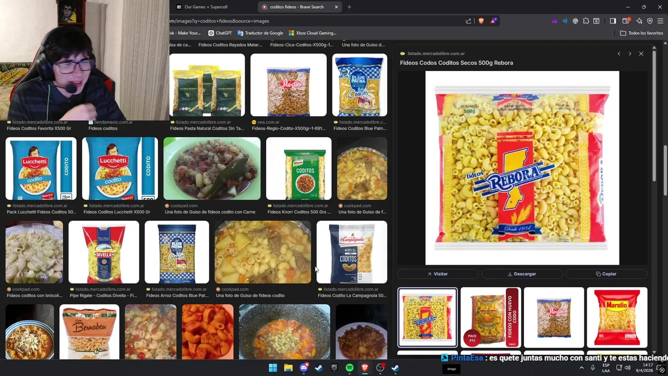Open Fideos Arroz Coditos Blue Patna result
The height and width of the screenshot is (376, 668).
pyautogui.click(x=177, y=252)
